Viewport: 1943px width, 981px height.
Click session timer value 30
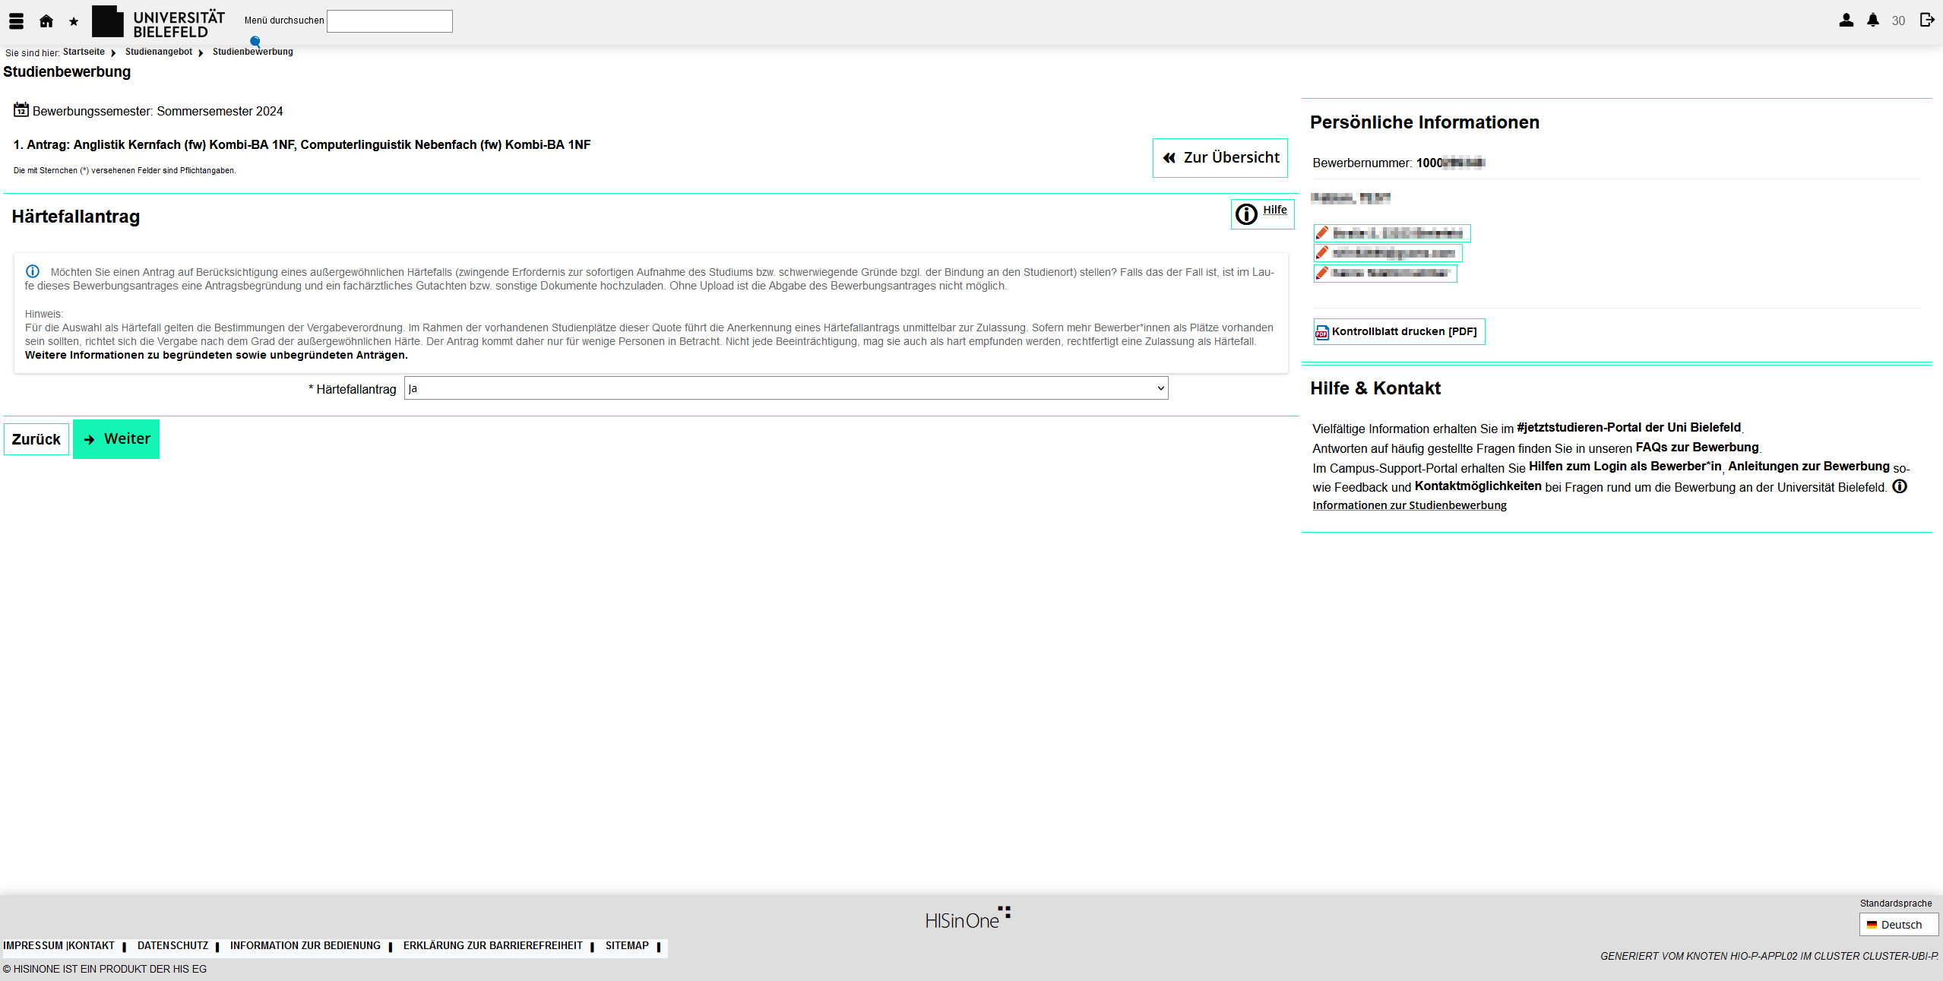[x=1899, y=21]
